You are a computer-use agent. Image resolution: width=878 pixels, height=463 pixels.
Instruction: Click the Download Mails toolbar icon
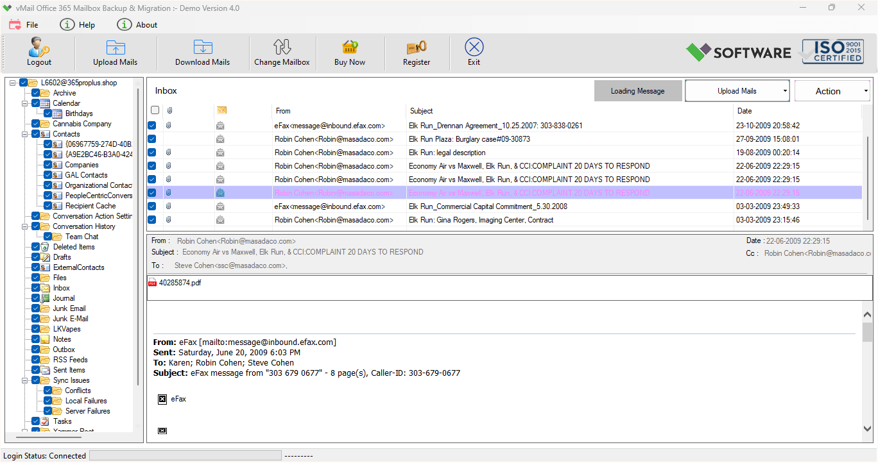(203, 47)
